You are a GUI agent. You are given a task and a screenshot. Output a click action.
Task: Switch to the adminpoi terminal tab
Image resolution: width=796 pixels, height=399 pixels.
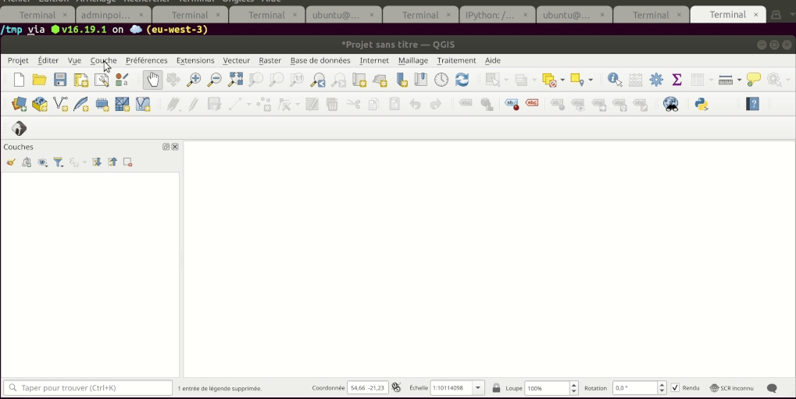[x=112, y=16]
